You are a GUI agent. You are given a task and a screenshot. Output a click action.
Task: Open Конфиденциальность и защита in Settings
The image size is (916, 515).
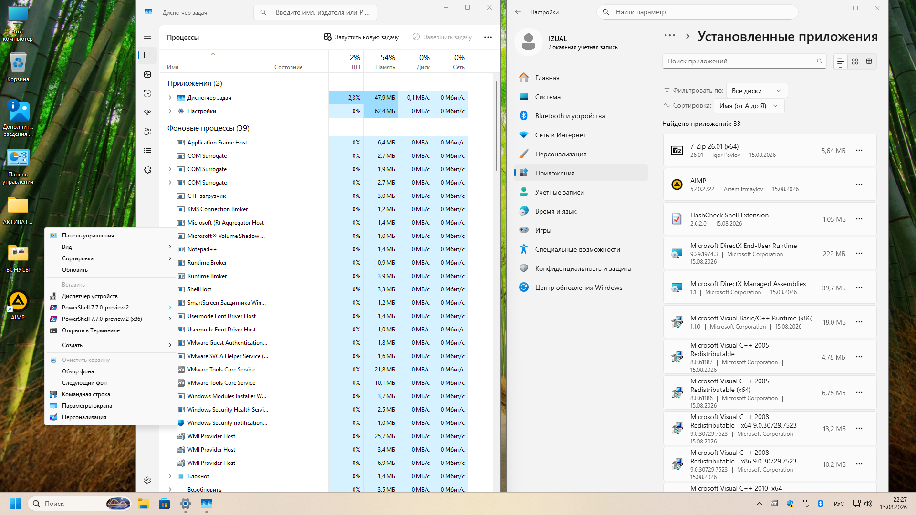[x=581, y=268]
